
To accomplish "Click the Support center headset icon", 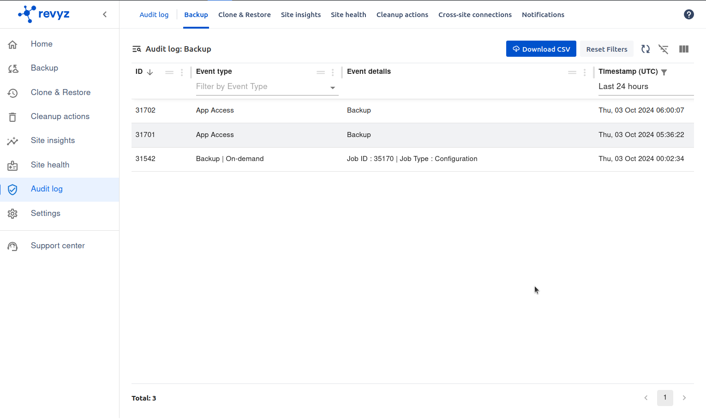I will coord(12,246).
